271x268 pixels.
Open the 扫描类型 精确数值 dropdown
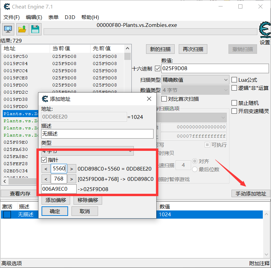pos(195,80)
